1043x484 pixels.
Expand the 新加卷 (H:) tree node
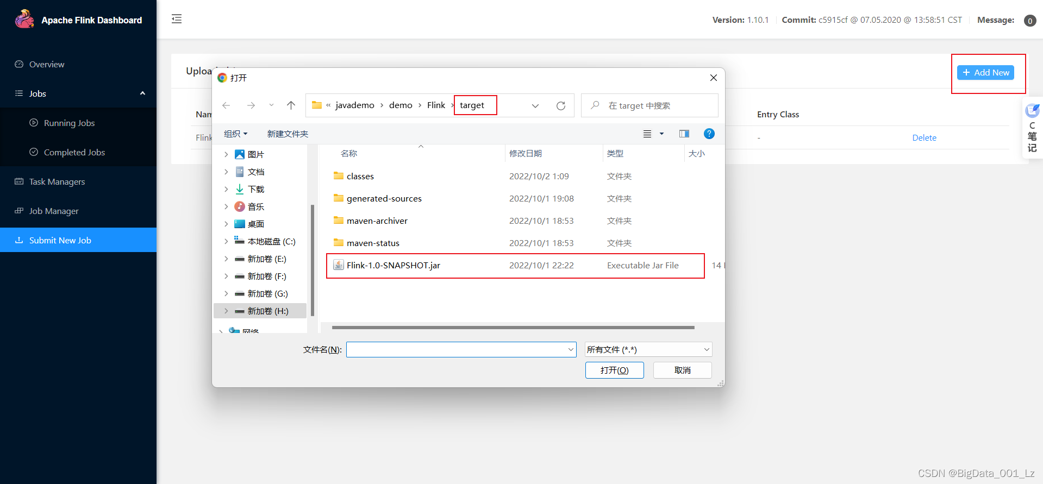pyautogui.click(x=226, y=311)
